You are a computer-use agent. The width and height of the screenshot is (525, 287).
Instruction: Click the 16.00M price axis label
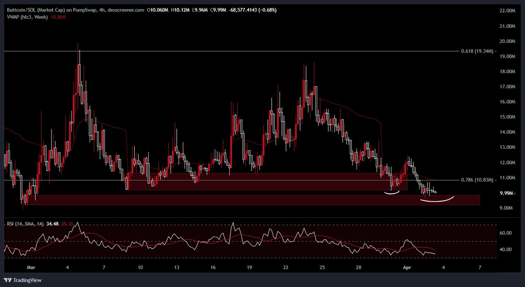(x=507, y=101)
